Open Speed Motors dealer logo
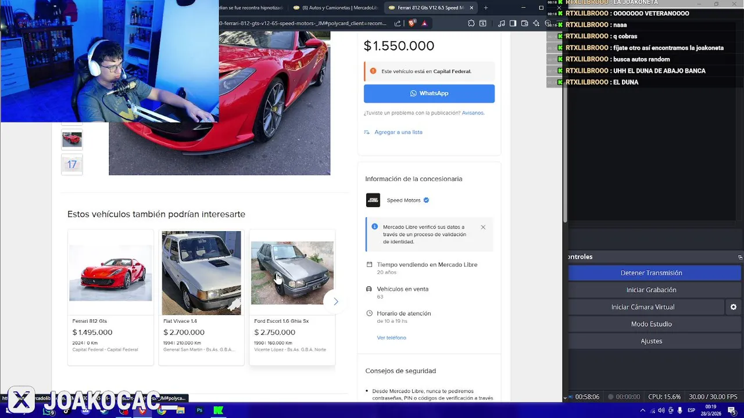 pyautogui.click(x=373, y=200)
